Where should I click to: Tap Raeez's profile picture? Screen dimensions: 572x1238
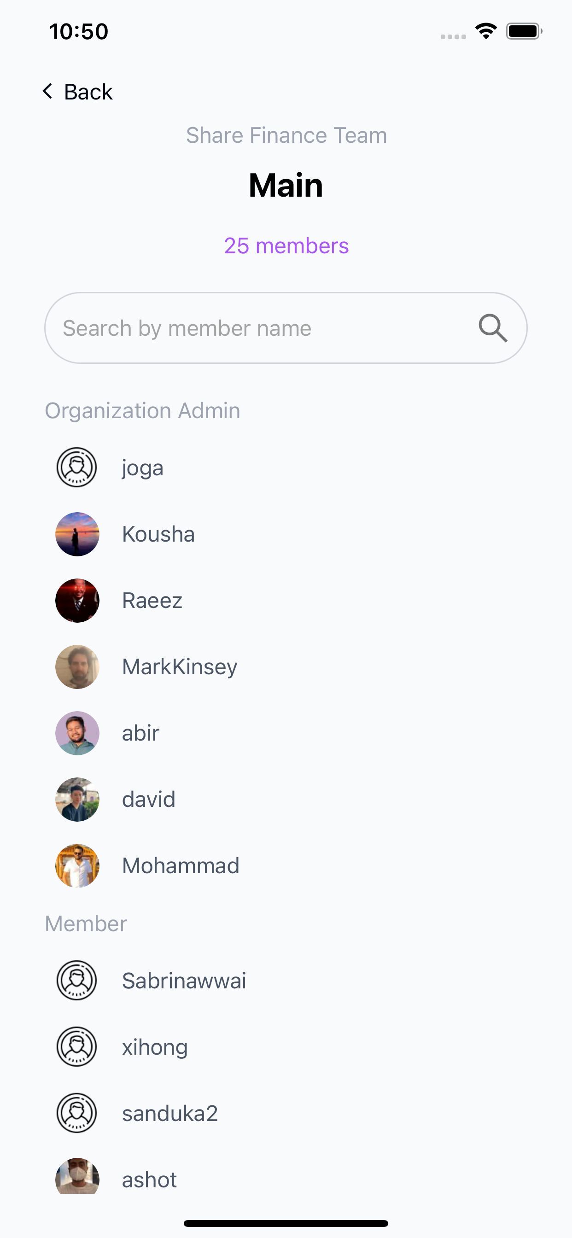coord(77,600)
